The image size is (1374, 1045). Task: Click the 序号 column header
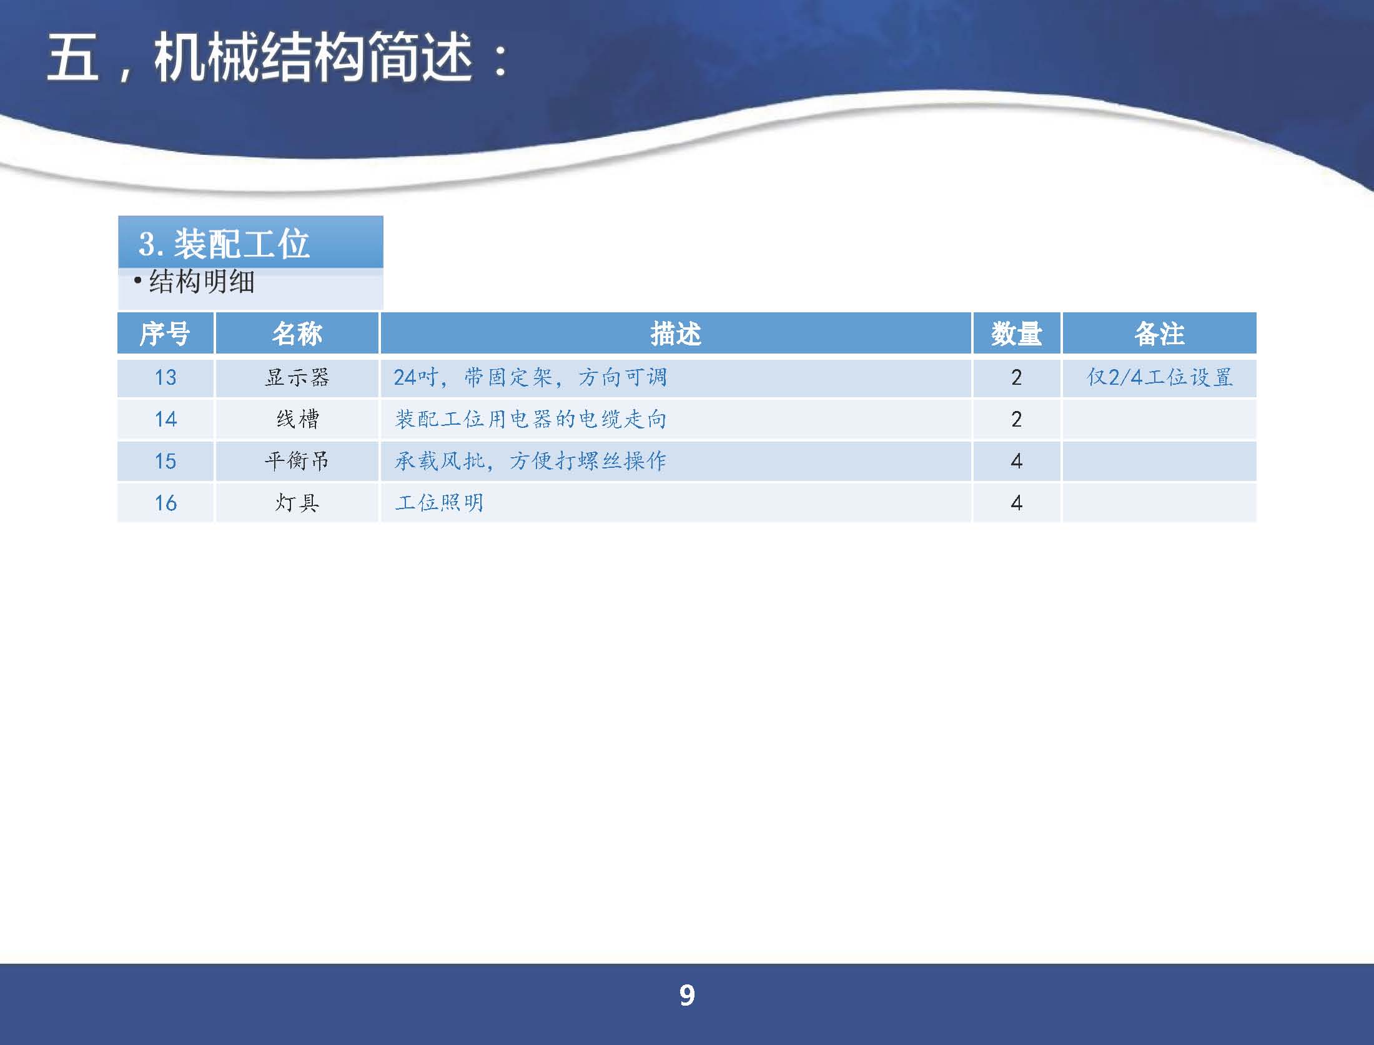(165, 334)
